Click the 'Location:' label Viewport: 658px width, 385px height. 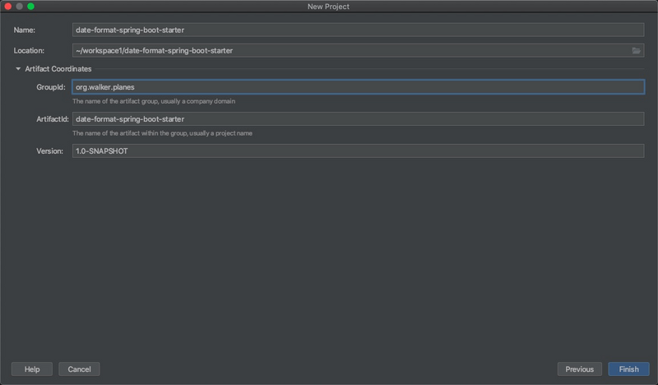pos(29,51)
